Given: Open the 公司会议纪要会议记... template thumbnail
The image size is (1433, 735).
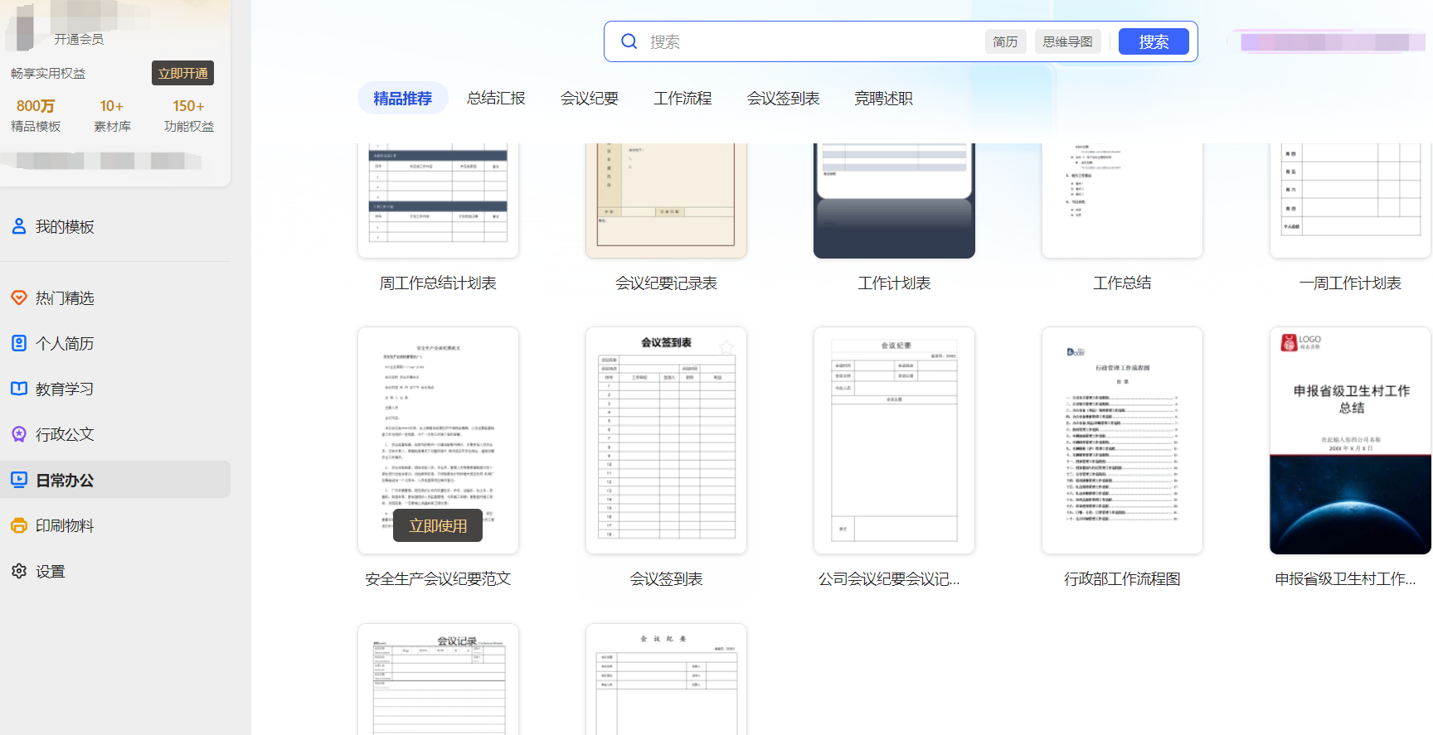Looking at the screenshot, I should [x=894, y=440].
